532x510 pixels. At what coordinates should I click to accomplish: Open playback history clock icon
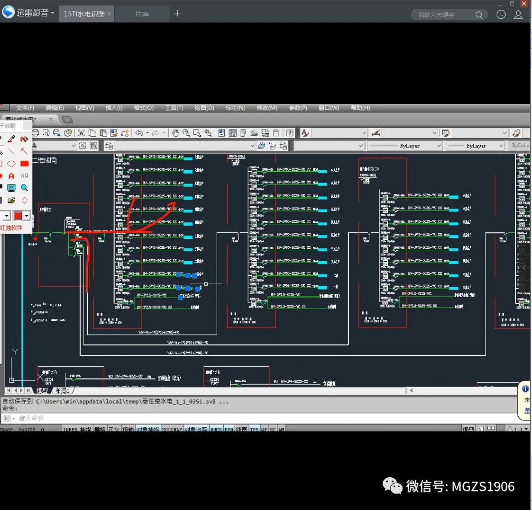[x=501, y=14]
